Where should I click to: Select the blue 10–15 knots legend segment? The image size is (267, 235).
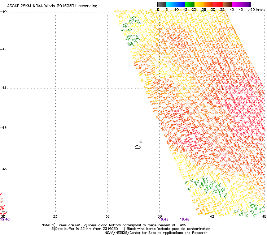click(x=180, y=4)
